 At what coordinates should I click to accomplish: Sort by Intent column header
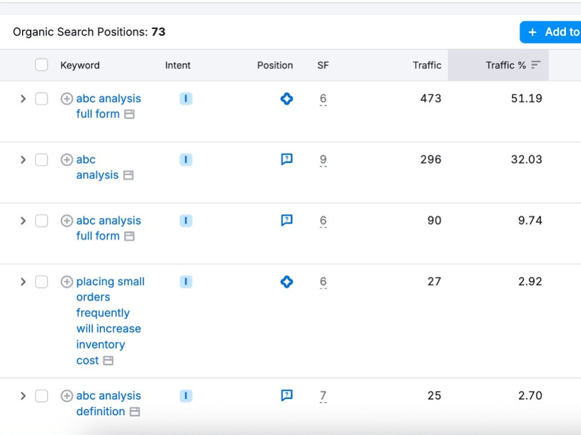click(178, 65)
